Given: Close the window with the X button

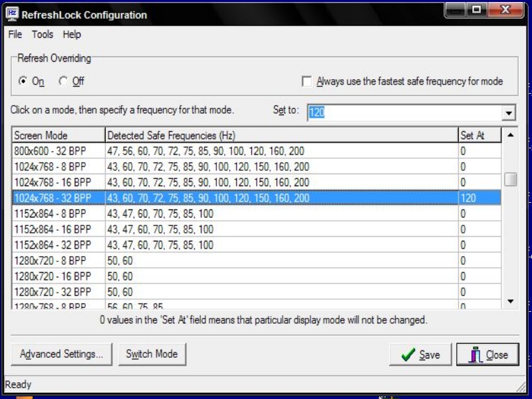Looking at the screenshot, I should click(x=505, y=9).
